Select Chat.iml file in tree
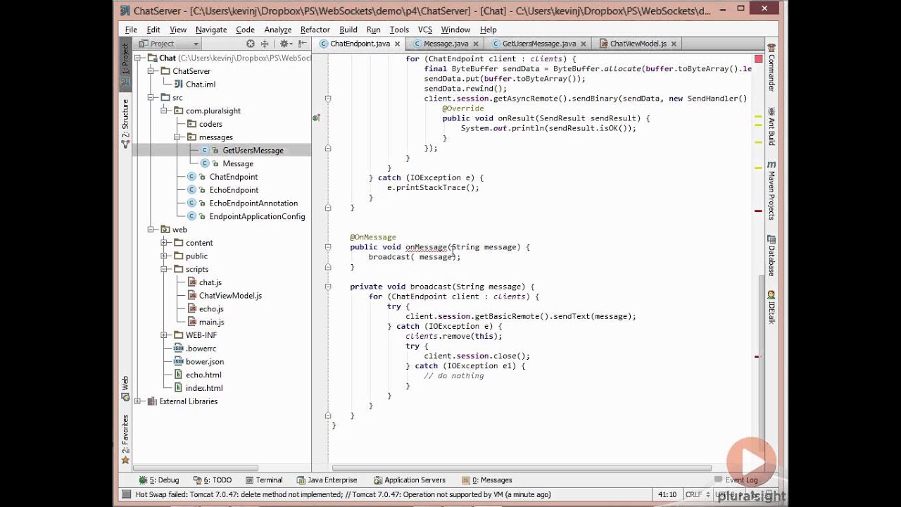The height and width of the screenshot is (507, 901). point(201,84)
